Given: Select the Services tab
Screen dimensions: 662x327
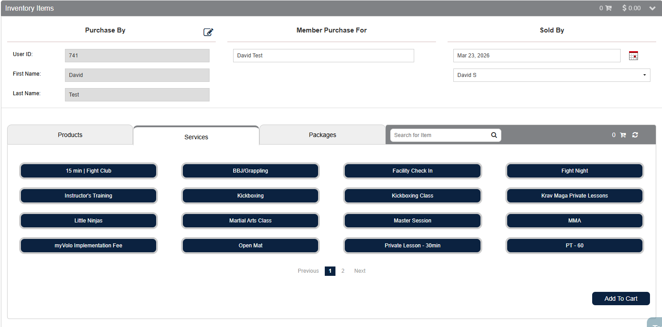Looking at the screenshot, I should (x=196, y=137).
